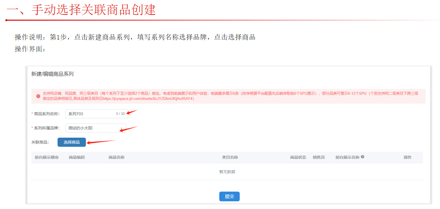Click the red warning icon in the alert banner
Screen dimensions: 440x209
pyautogui.click(x=38, y=96)
